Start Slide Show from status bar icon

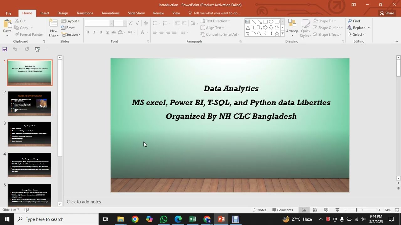point(337,210)
